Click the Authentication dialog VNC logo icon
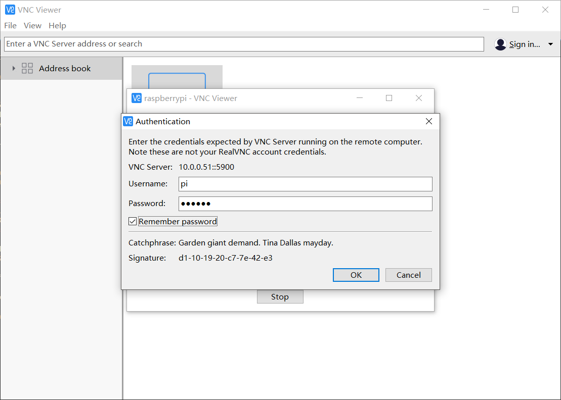This screenshot has height=400, width=561. tap(127, 121)
